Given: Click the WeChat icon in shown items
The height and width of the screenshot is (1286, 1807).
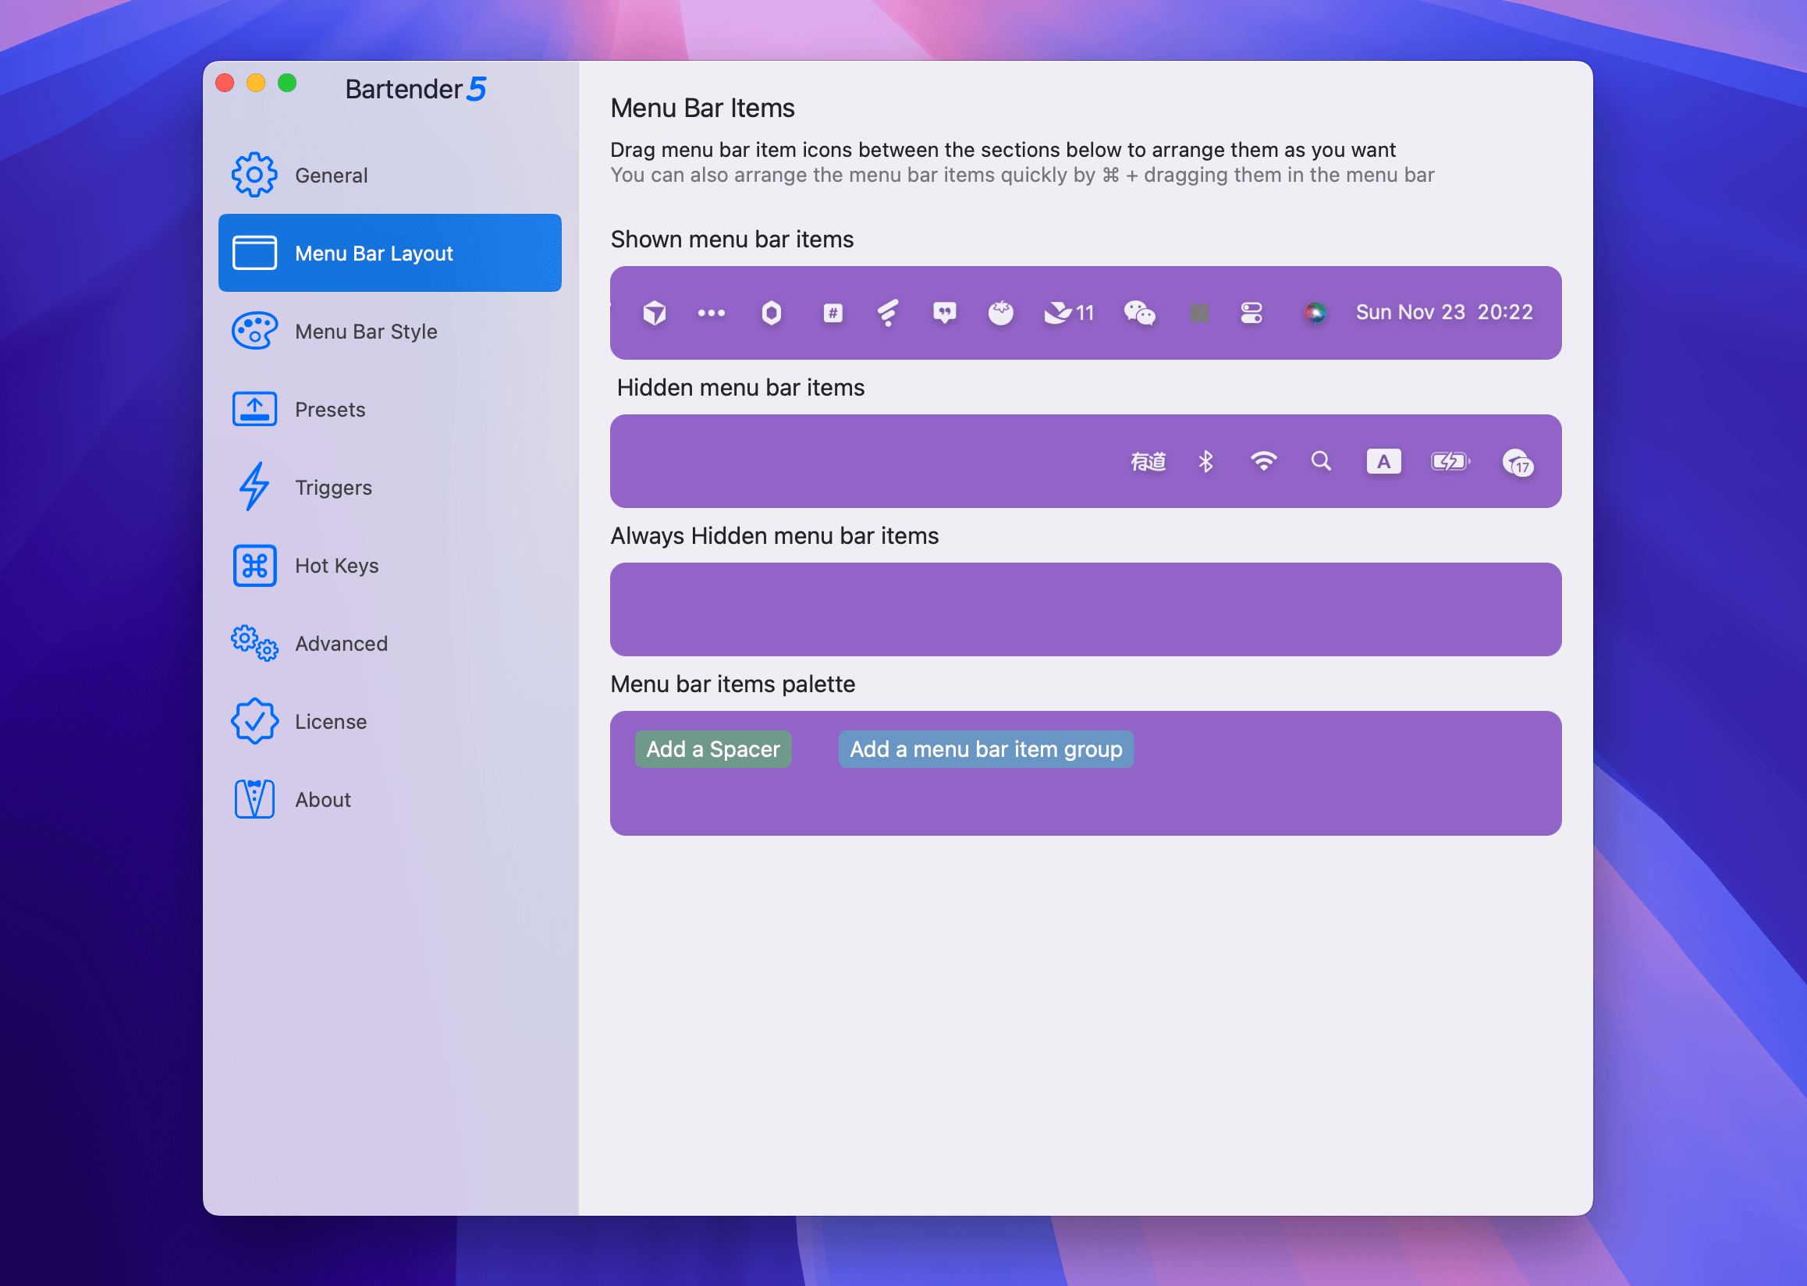Looking at the screenshot, I should (x=1138, y=313).
